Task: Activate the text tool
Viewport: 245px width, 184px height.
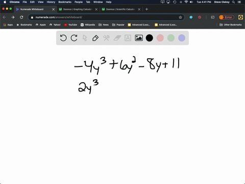Action: (128, 38)
